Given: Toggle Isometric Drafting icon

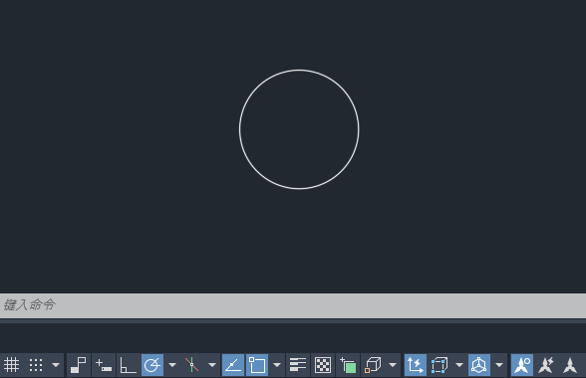Looking at the screenshot, I should pyautogui.click(x=191, y=365).
